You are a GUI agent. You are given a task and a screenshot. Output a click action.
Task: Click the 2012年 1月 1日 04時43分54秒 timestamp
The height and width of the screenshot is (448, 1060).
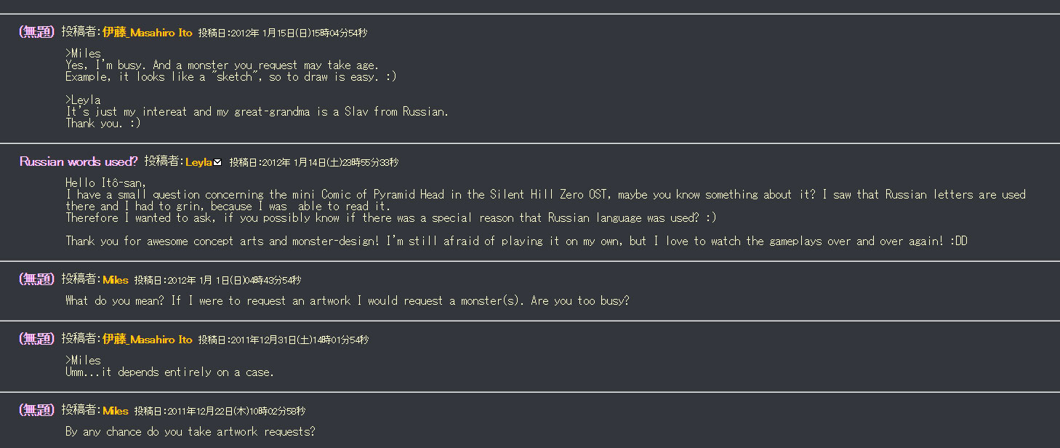(x=233, y=281)
